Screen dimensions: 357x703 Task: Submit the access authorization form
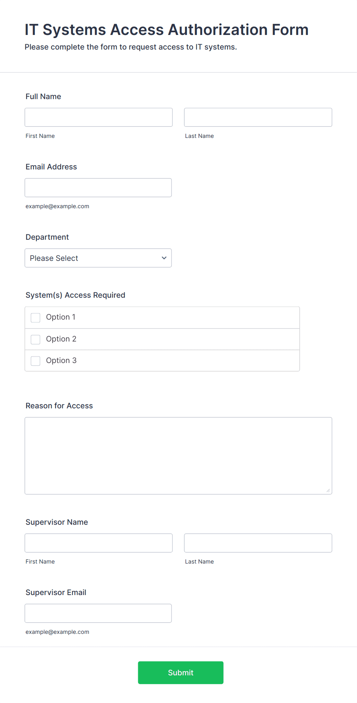pos(181,673)
